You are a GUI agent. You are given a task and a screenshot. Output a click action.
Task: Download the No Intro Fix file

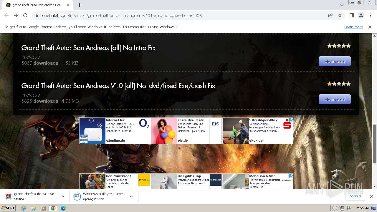(x=335, y=62)
